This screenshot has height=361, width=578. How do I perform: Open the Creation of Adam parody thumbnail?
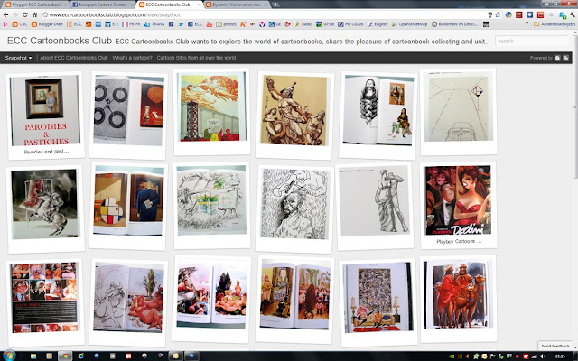(211, 112)
